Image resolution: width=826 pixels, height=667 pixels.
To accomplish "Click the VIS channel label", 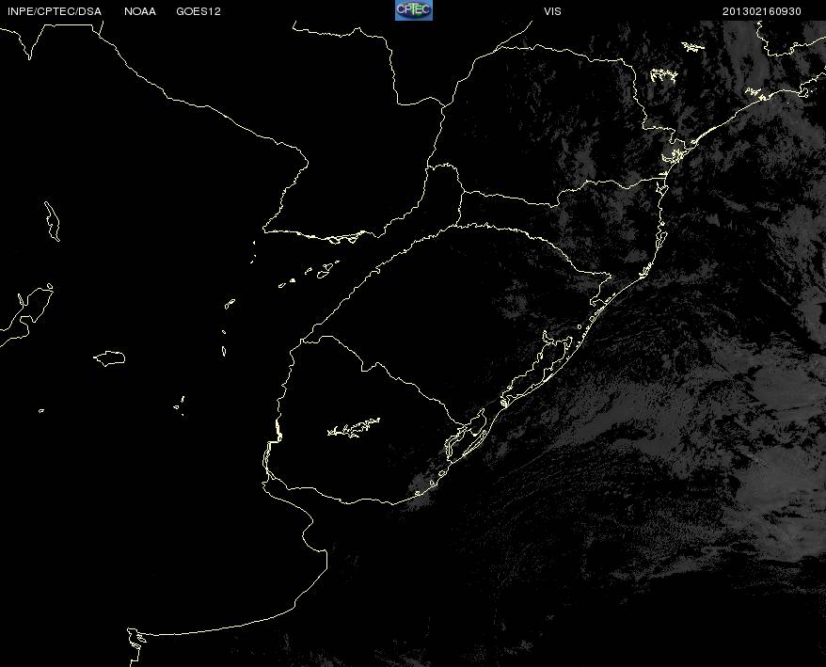I will (x=552, y=11).
